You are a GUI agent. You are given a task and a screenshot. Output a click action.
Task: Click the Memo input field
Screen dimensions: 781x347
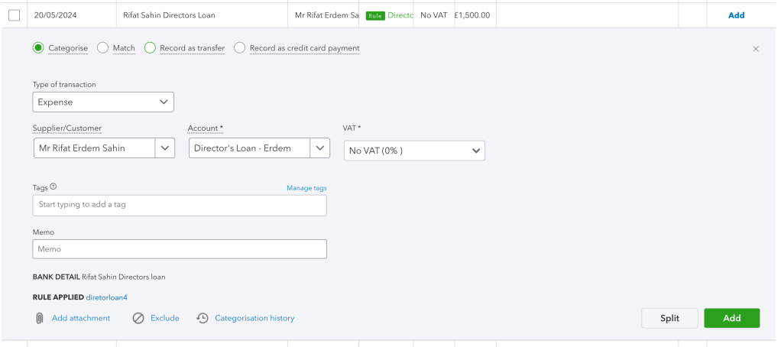click(x=180, y=249)
